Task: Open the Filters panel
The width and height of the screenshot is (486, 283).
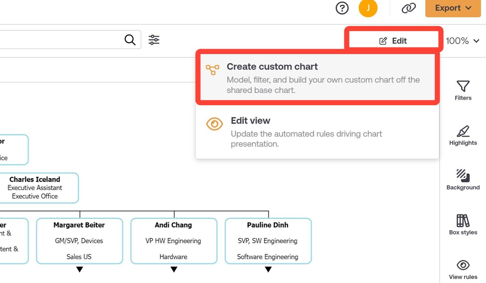Action: tap(463, 90)
